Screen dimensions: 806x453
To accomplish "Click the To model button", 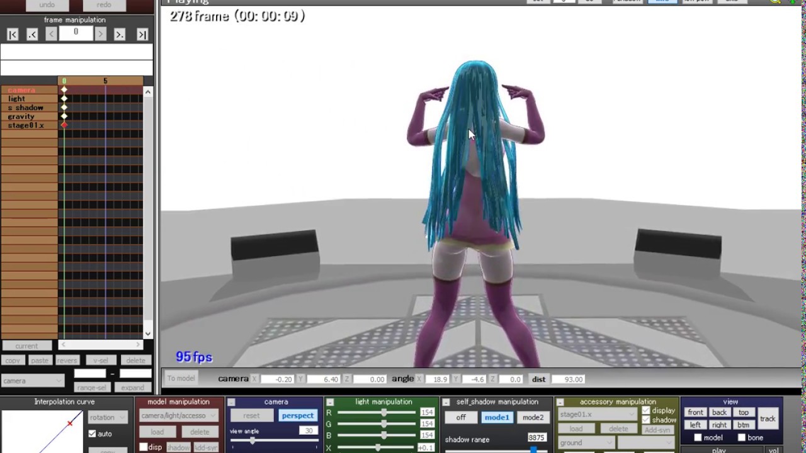I will click(181, 378).
